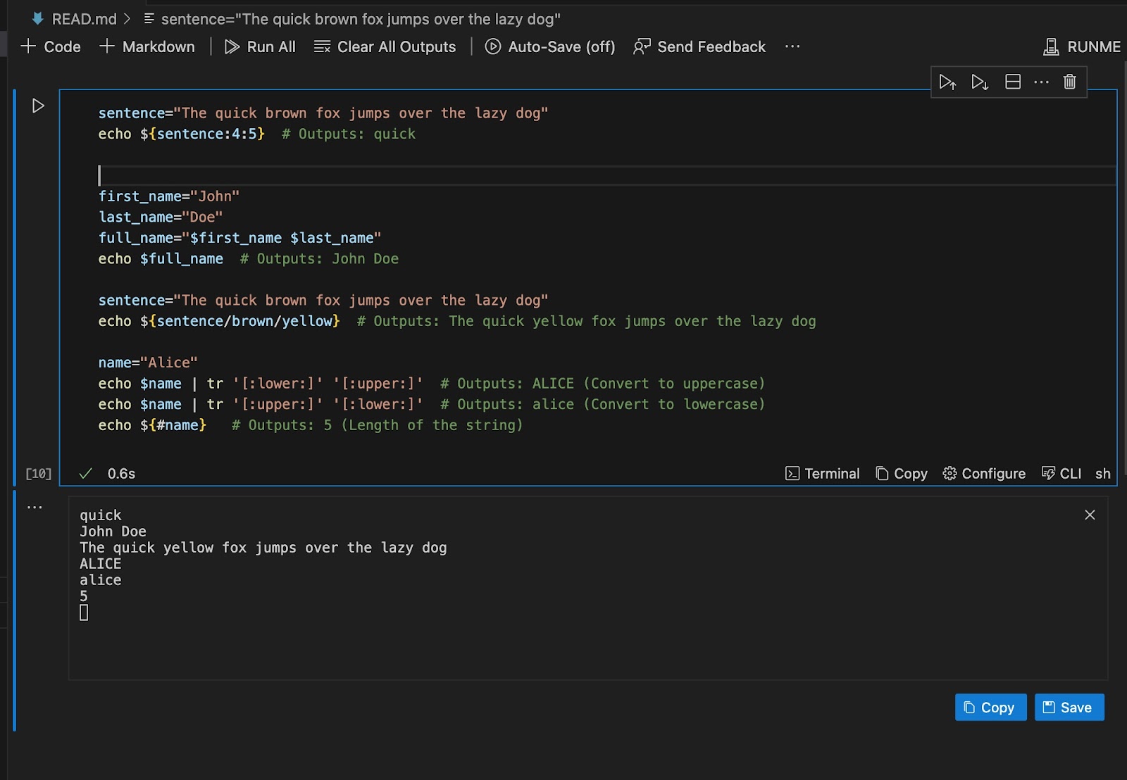Screen dimensions: 1127x780
Task: Execute cell and below icon
Action: pos(980,82)
